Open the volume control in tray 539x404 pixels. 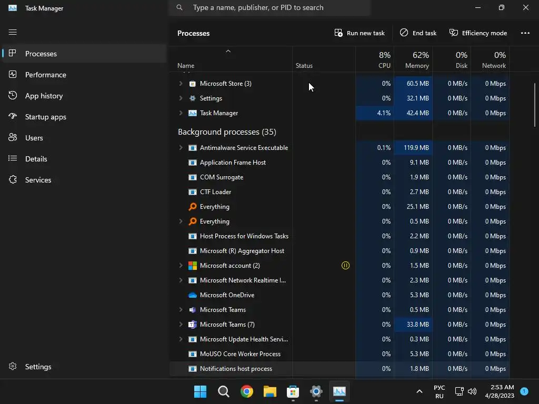point(472,391)
